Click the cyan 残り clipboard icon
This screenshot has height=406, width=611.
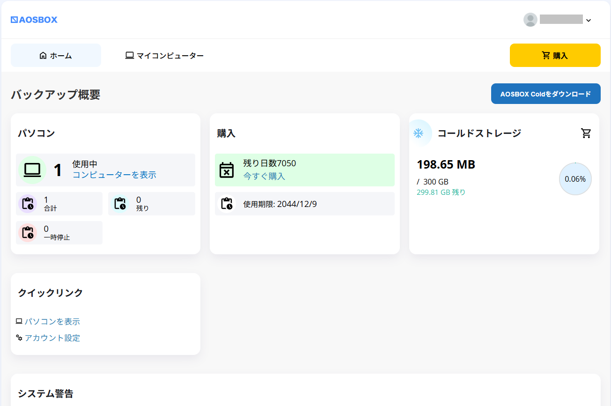click(120, 204)
